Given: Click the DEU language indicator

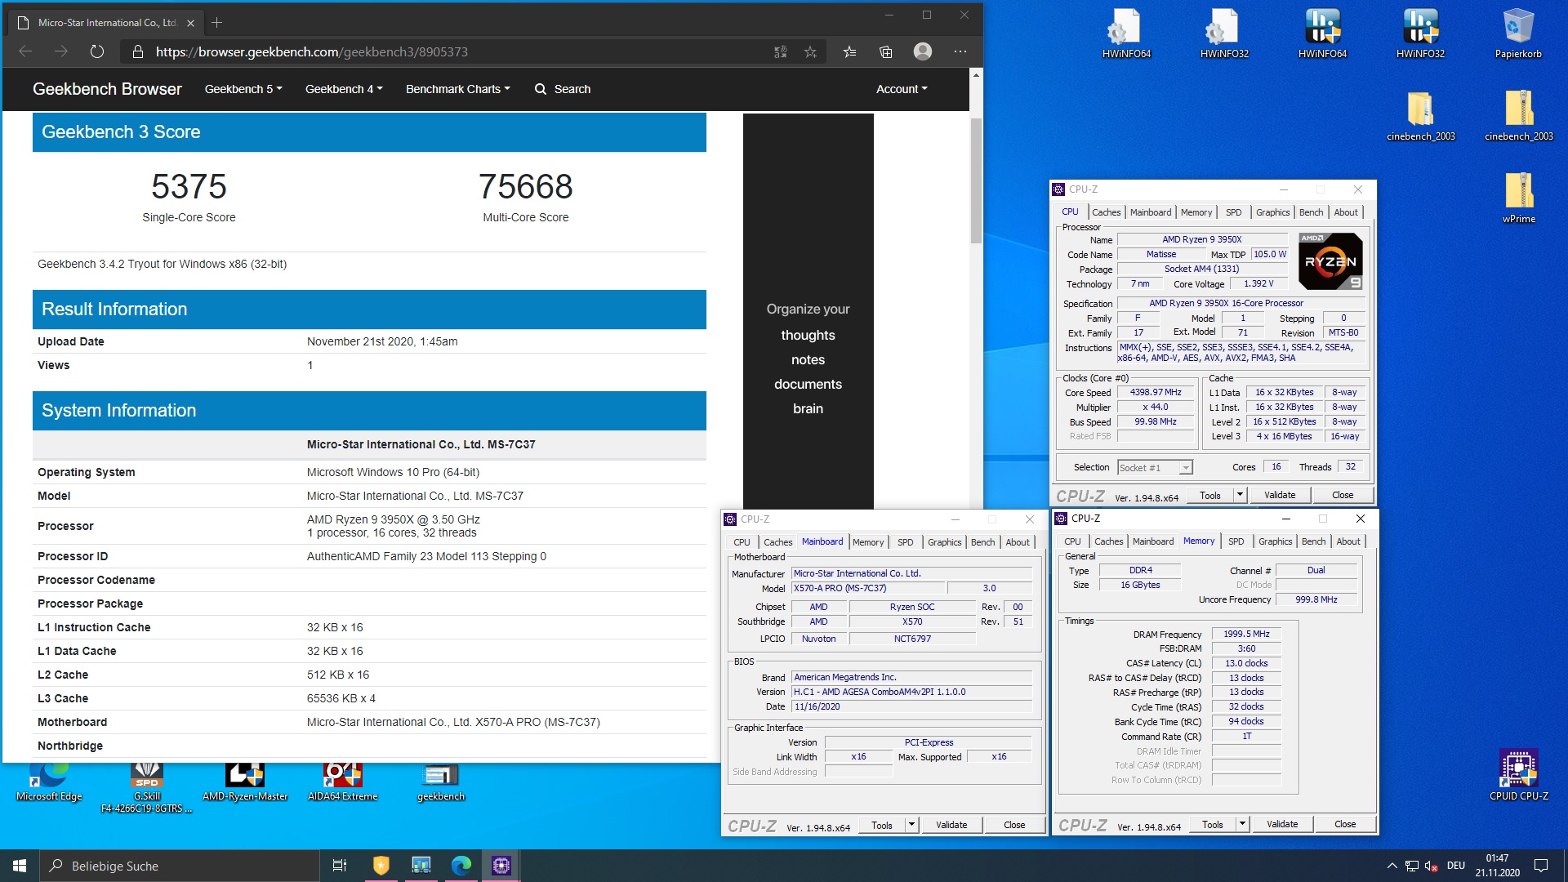Looking at the screenshot, I should (x=1455, y=866).
